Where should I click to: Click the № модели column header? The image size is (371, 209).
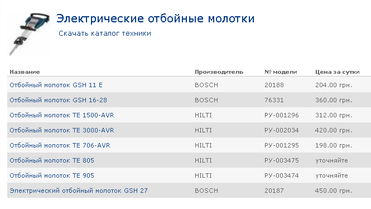tap(281, 72)
